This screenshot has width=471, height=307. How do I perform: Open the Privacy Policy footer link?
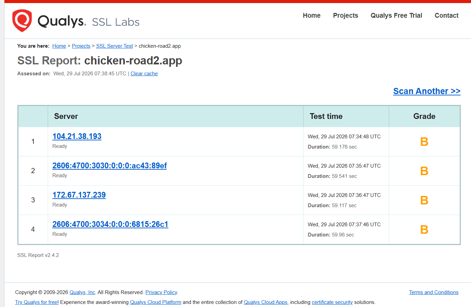tap(161, 292)
